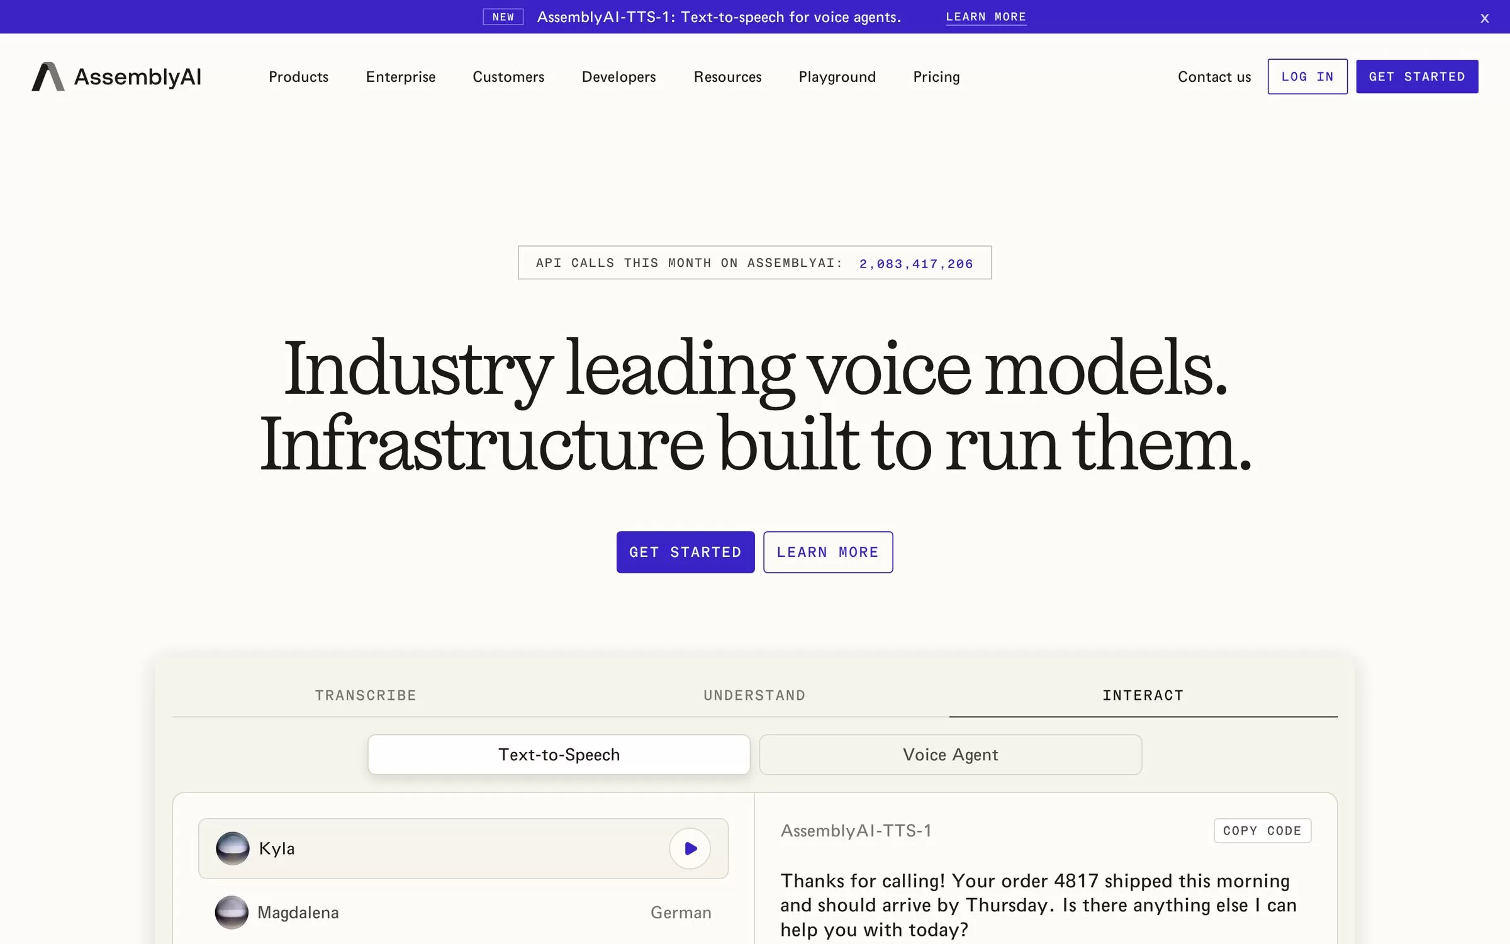
Task: Go to the Playground page
Action: (837, 77)
